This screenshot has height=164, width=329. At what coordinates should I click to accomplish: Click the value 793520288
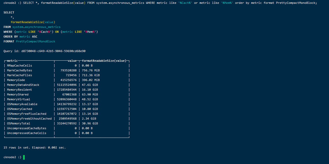tap(68, 70)
